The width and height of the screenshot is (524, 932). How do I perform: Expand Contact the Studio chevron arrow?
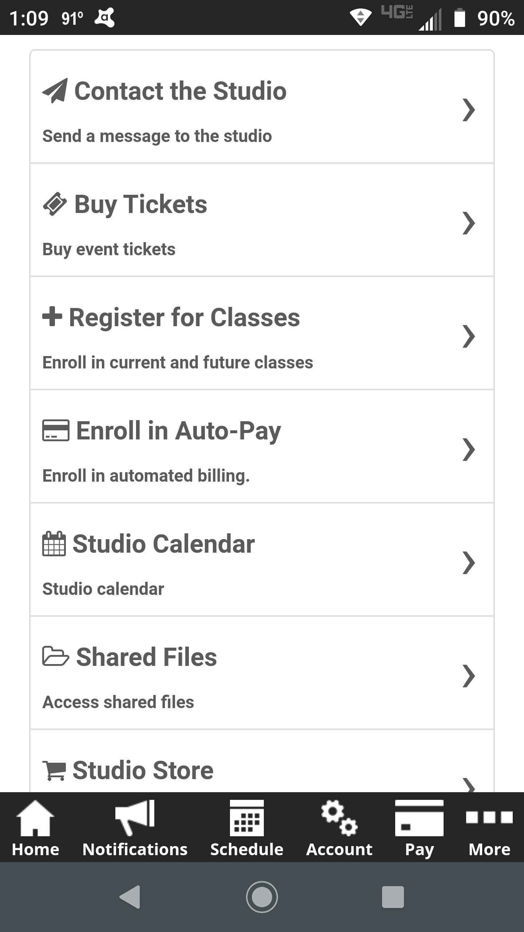click(x=469, y=110)
